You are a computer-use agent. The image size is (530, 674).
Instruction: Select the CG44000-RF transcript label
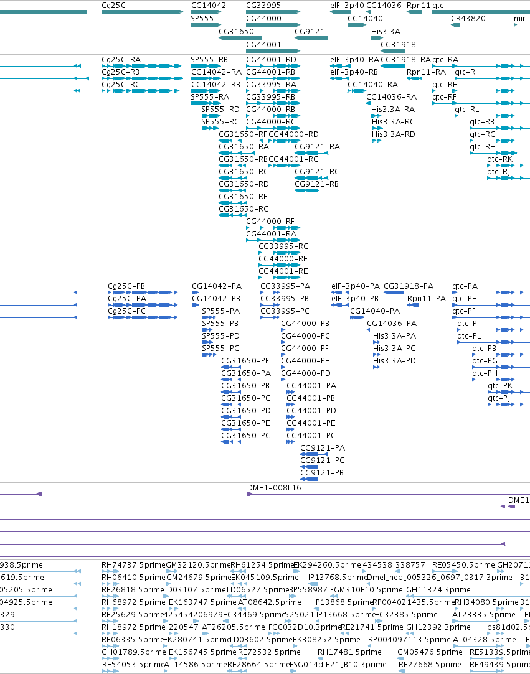pyautogui.click(x=270, y=222)
